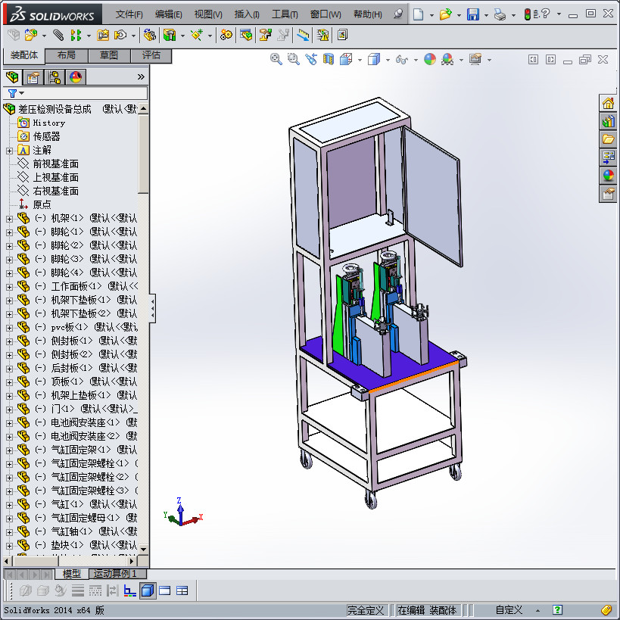
Task: Open the 视图(V) menu
Action: click(x=208, y=14)
